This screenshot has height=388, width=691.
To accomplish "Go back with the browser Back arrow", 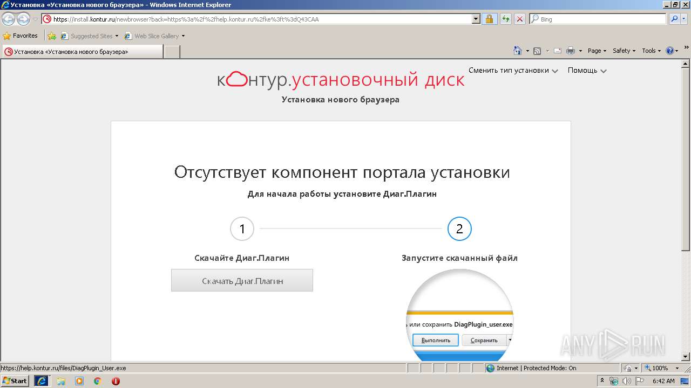I will (8, 19).
